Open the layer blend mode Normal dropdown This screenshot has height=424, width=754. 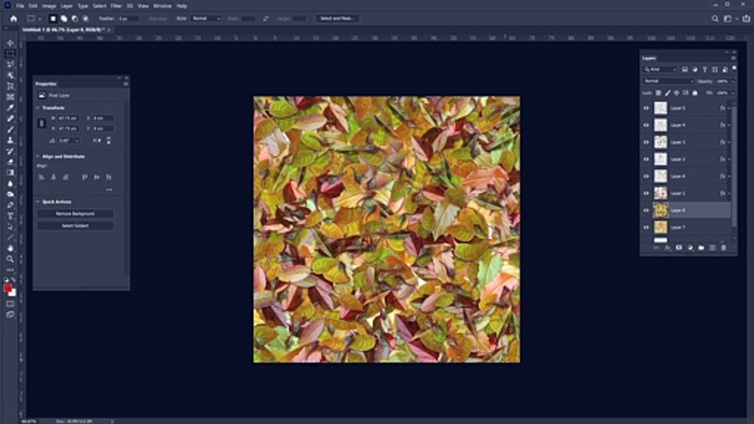[669, 81]
